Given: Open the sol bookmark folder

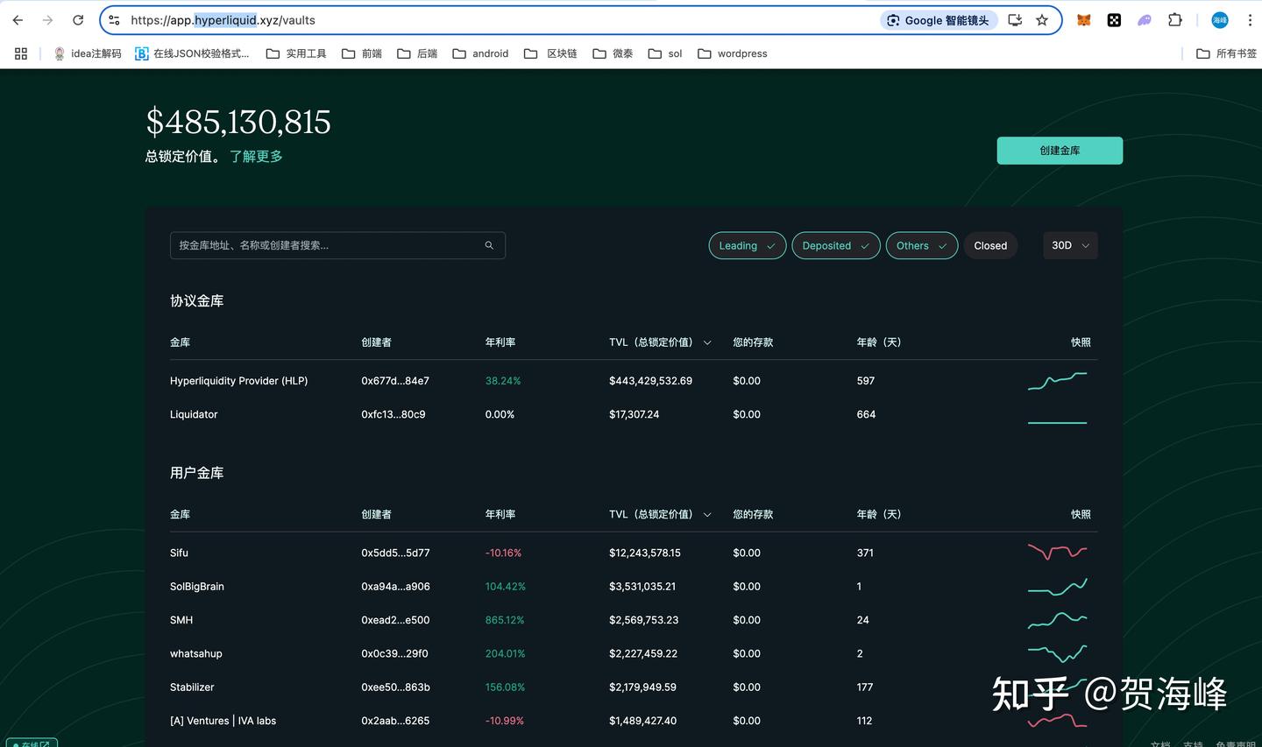Looking at the screenshot, I should (x=665, y=53).
